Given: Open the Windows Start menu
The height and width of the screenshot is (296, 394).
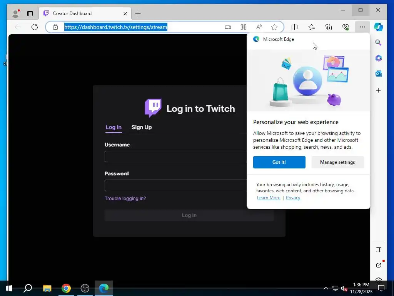Looking at the screenshot, I should [x=9, y=288].
